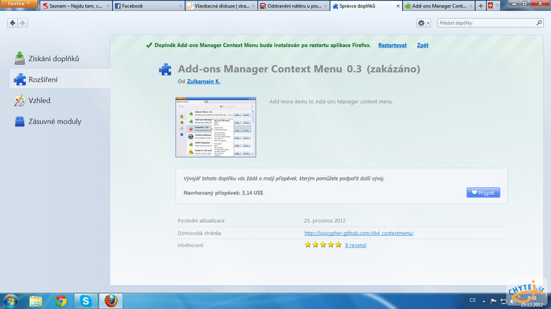This screenshot has height=309, width=551.
Task: Switch to the Seznam tab
Action: (76, 6)
